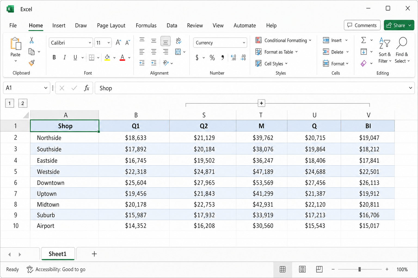
Task: Click Decrease Decimal icon
Action: tap(243, 57)
